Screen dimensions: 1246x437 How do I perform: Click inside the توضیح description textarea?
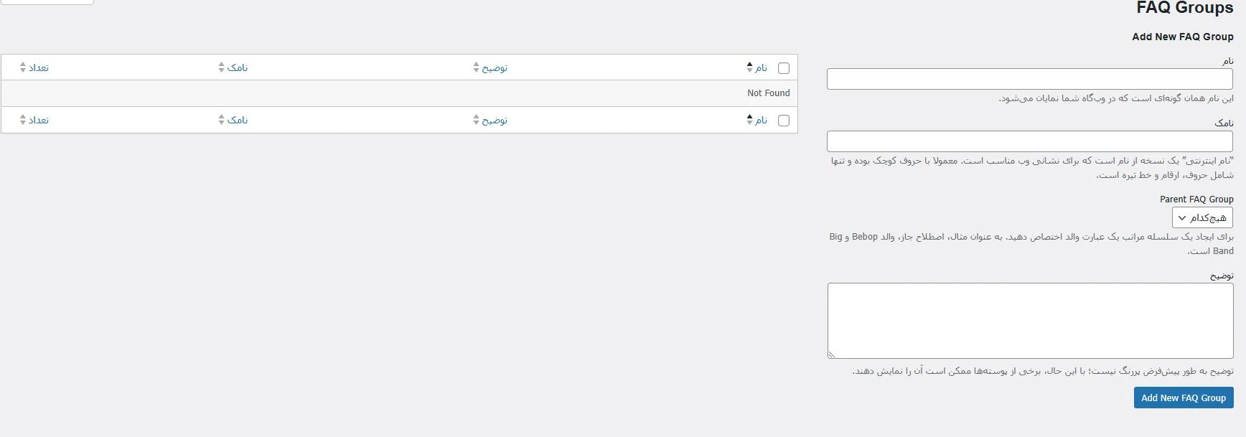pos(1029,320)
